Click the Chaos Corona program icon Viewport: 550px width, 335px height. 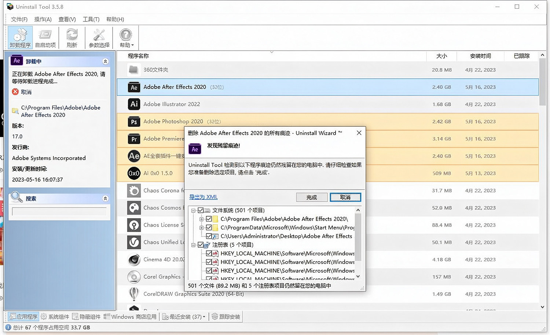point(134,190)
